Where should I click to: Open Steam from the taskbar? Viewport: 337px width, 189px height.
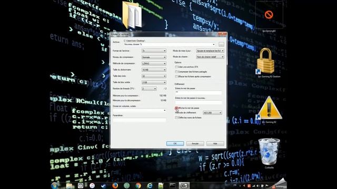(x=104, y=185)
